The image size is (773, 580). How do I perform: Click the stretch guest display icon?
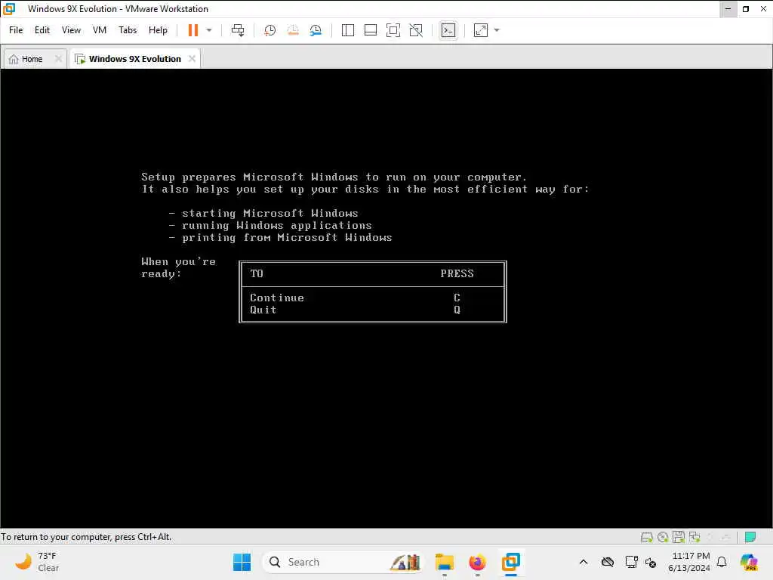(481, 30)
